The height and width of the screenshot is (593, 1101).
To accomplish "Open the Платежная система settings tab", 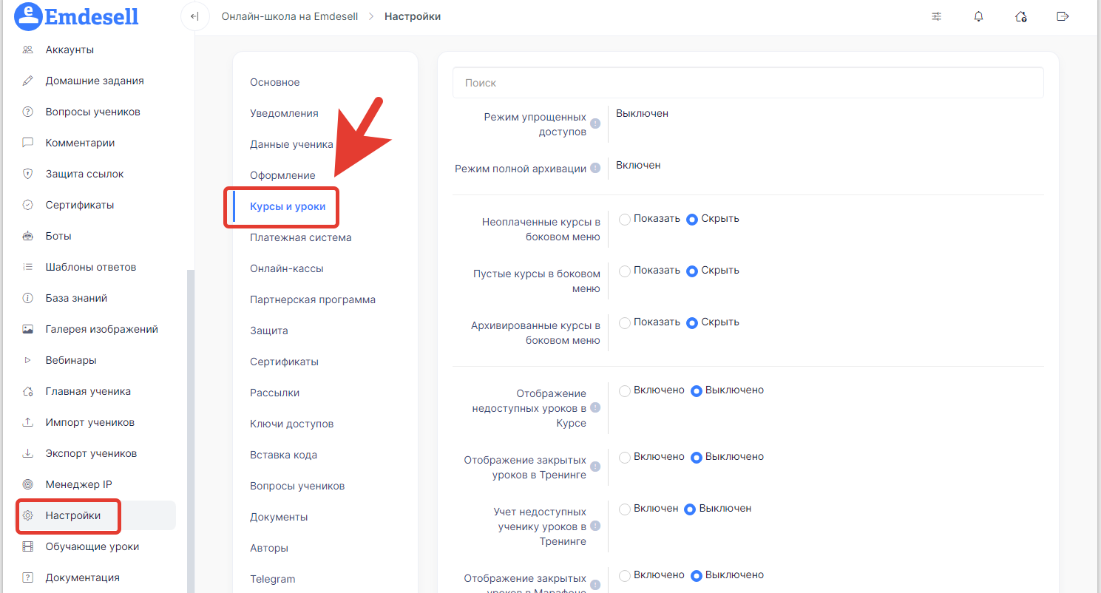I will pos(300,237).
